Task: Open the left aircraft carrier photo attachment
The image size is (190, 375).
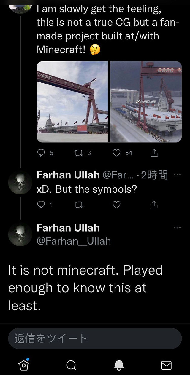Action: [x=73, y=100]
